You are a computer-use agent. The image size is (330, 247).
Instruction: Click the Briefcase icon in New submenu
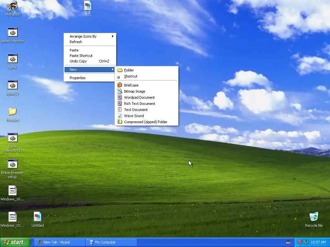click(x=120, y=85)
